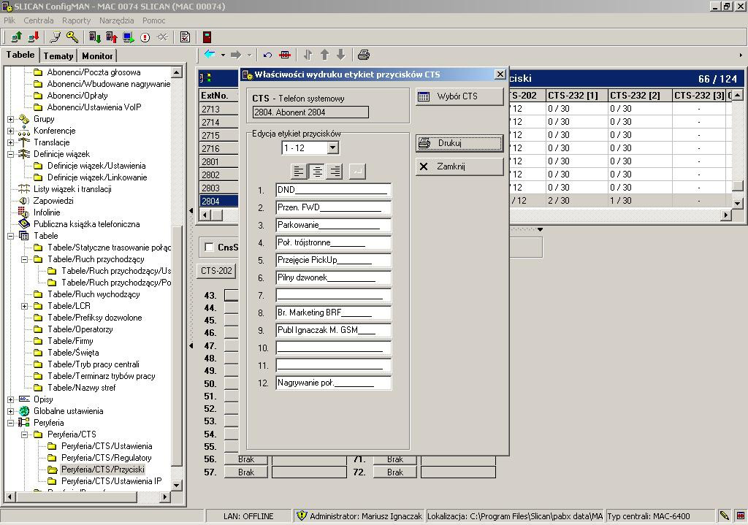Expand the Grupy tree node
Viewport: 748px width, 525px height.
(x=10, y=119)
